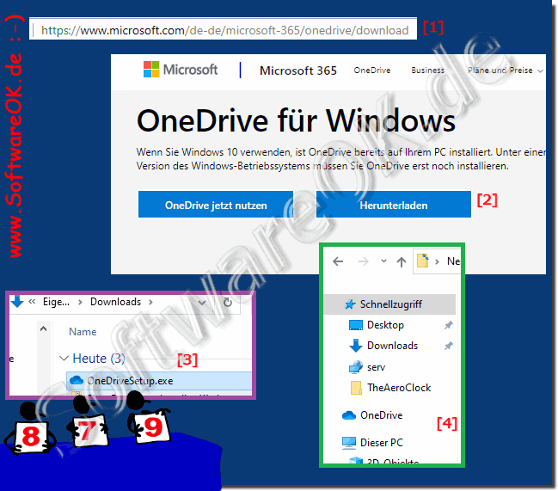Click the pin icon beside Desktop
Screen dimensions: 558x491
449,325
